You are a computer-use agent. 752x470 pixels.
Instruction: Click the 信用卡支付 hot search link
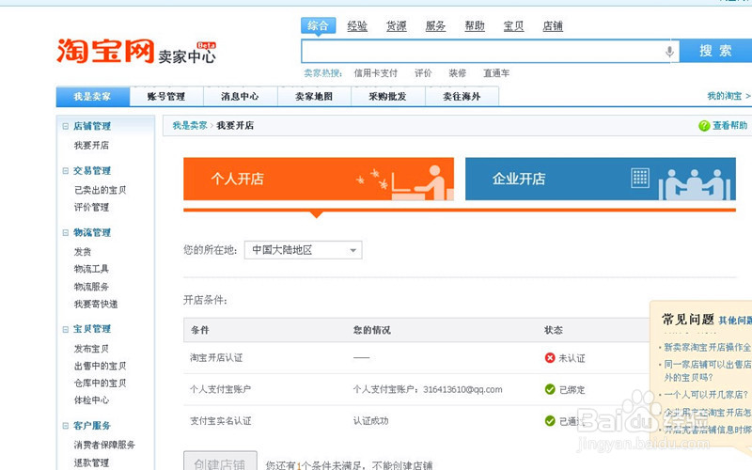point(375,73)
